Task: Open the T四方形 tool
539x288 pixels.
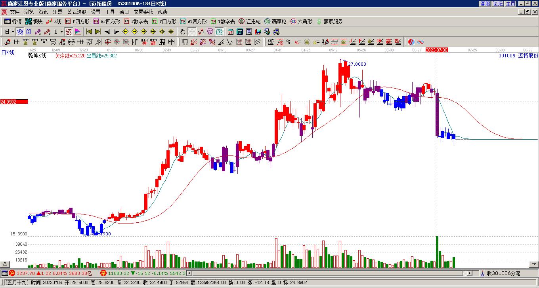Action: click(x=164, y=21)
